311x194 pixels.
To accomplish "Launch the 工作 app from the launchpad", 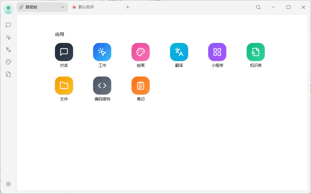I will click(x=102, y=52).
